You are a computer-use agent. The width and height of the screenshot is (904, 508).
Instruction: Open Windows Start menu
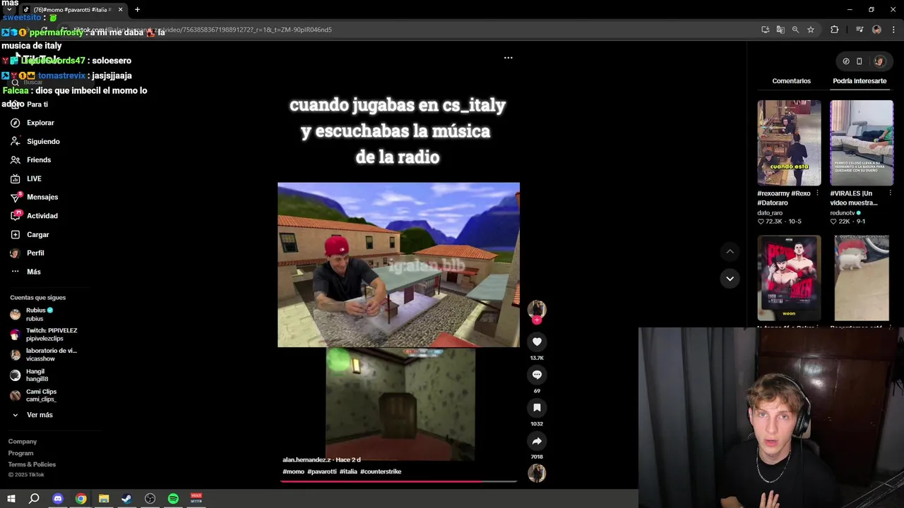11,499
